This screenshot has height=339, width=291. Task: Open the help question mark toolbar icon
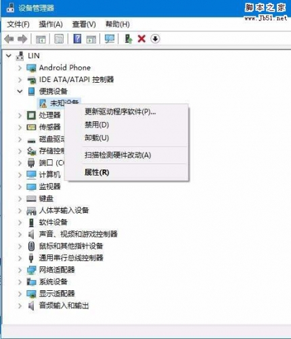click(x=77, y=39)
